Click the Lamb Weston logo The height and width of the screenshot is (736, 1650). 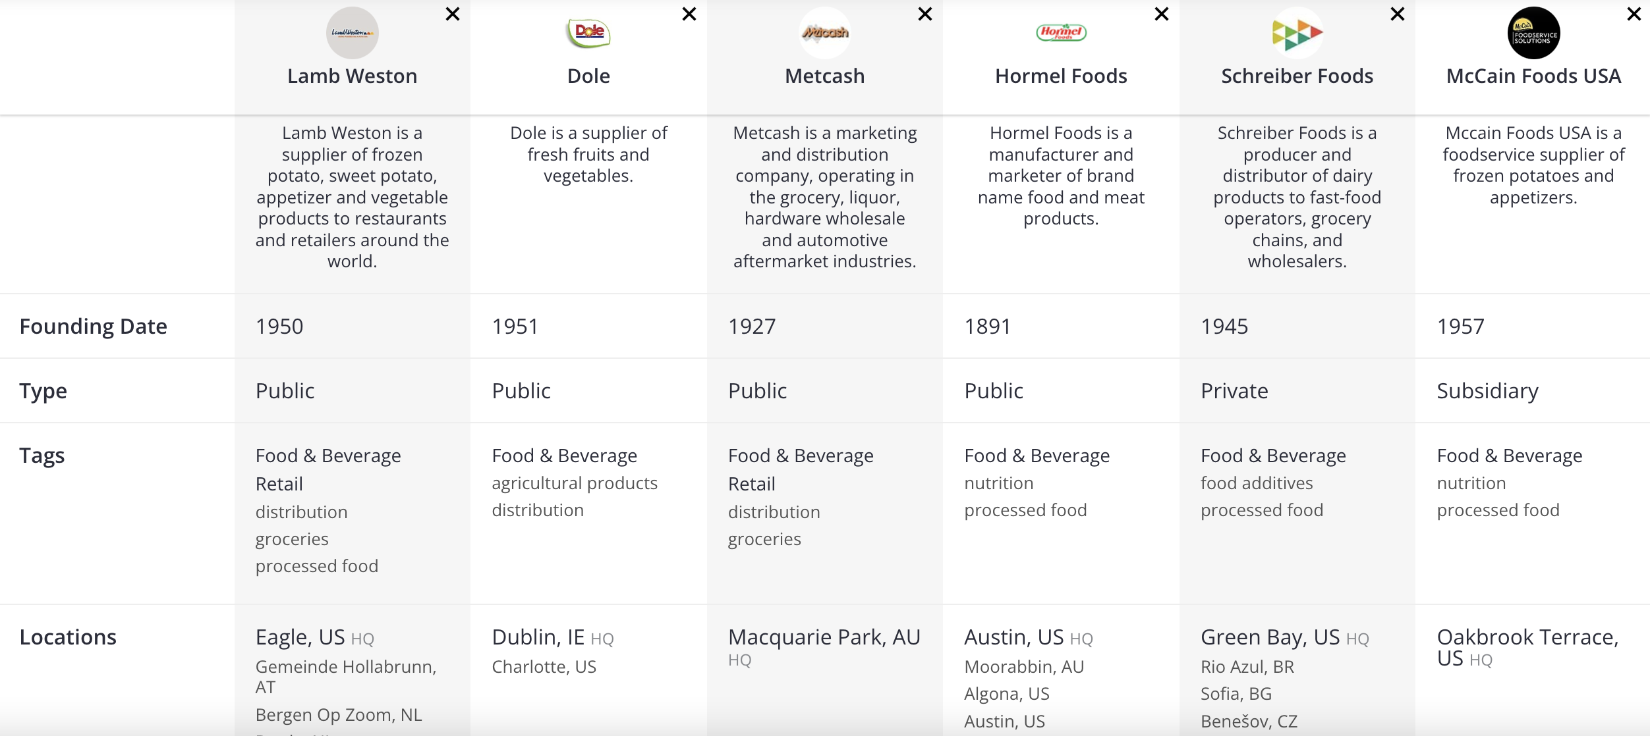click(352, 33)
